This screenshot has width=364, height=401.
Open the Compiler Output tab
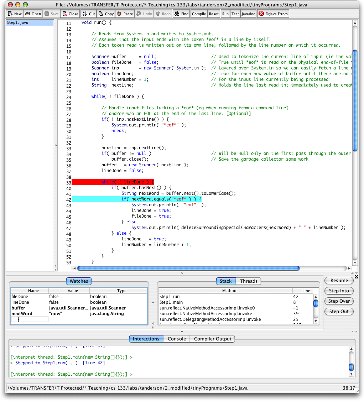[213, 339]
